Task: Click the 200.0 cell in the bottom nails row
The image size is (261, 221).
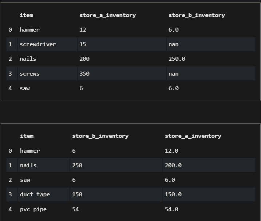Action: coord(173,165)
